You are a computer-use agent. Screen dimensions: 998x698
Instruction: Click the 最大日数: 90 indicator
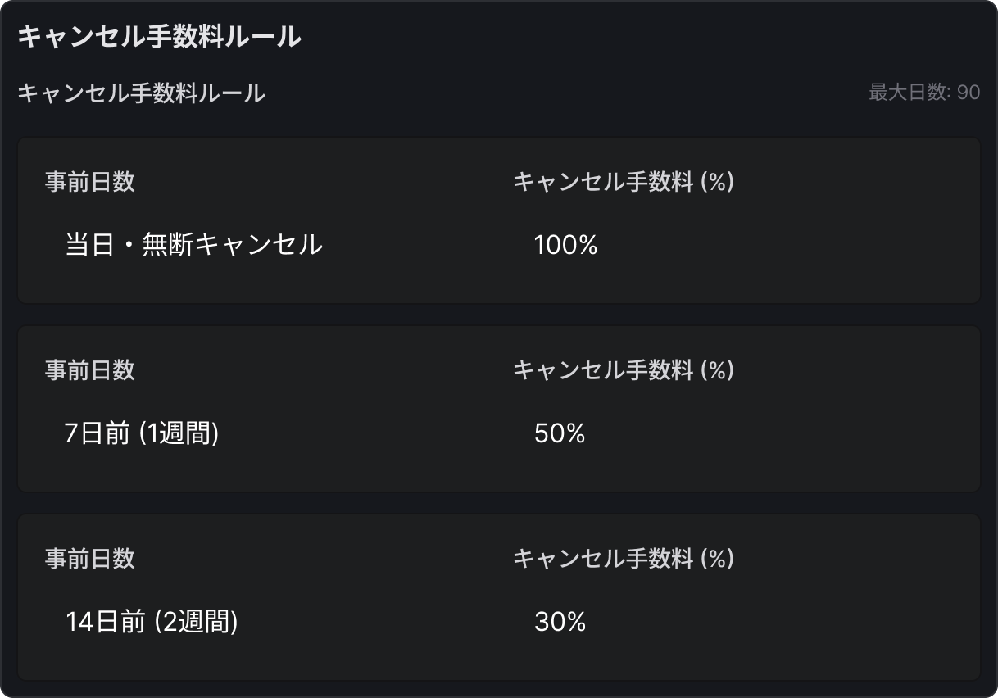(x=923, y=93)
